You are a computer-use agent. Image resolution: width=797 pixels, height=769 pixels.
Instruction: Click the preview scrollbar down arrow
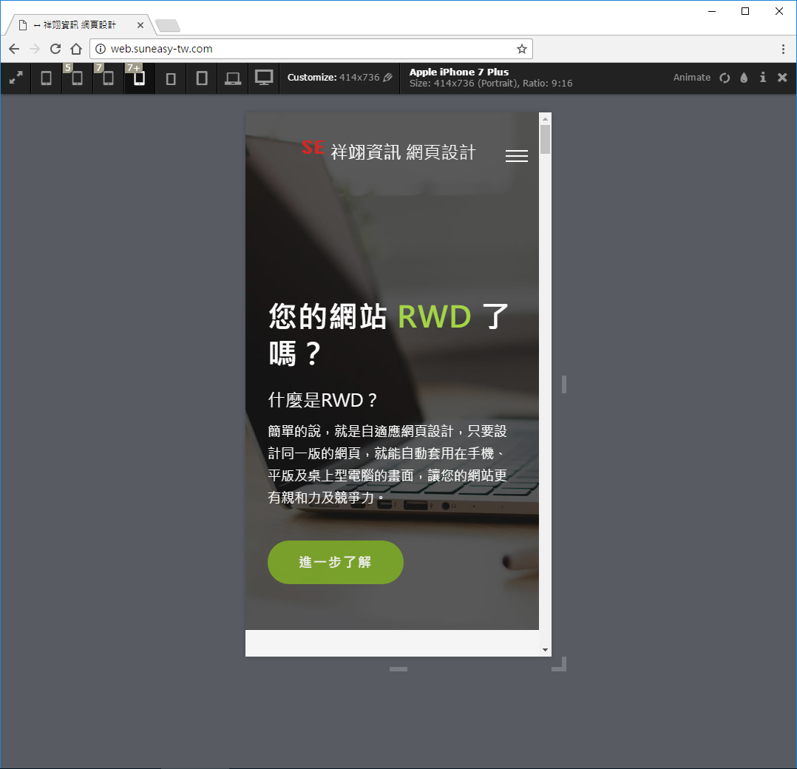545,650
